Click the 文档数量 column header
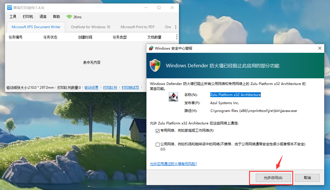 [x=155, y=37]
